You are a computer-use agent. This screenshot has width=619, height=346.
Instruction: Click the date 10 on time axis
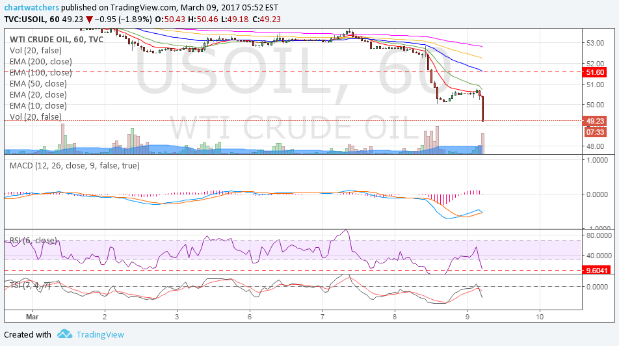coord(540,317)
